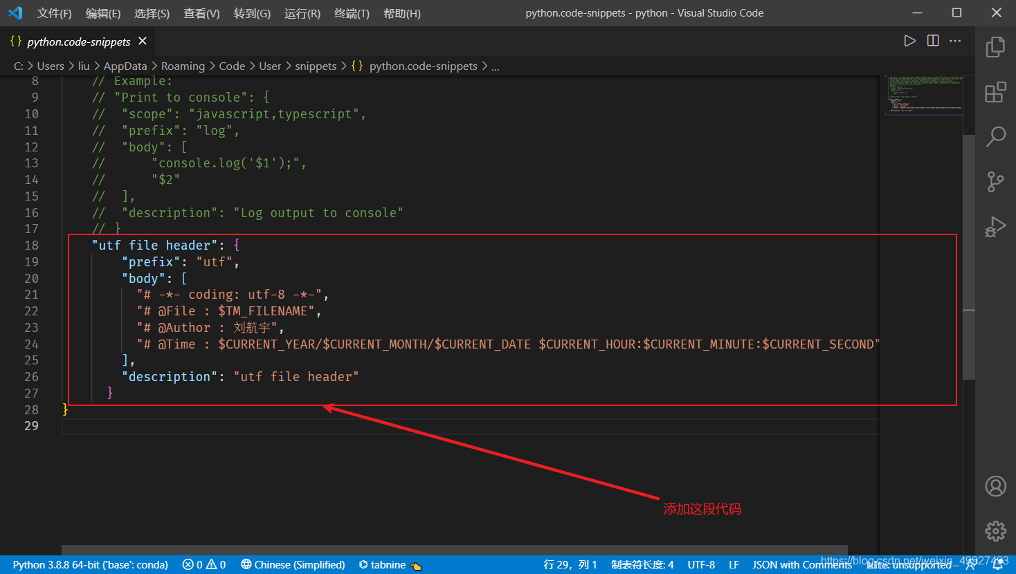Open the Run and Debug view icon

pos(995,227)
